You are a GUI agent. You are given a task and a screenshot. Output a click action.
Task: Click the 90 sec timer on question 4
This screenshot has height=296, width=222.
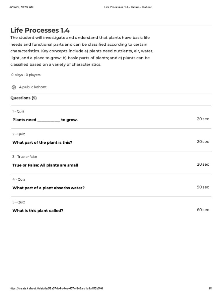pyautogui.click(x=203, y=187)
